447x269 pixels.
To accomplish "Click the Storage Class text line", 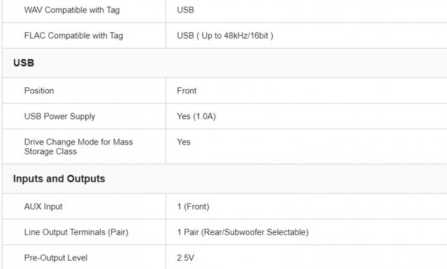I will pos(50,151).
